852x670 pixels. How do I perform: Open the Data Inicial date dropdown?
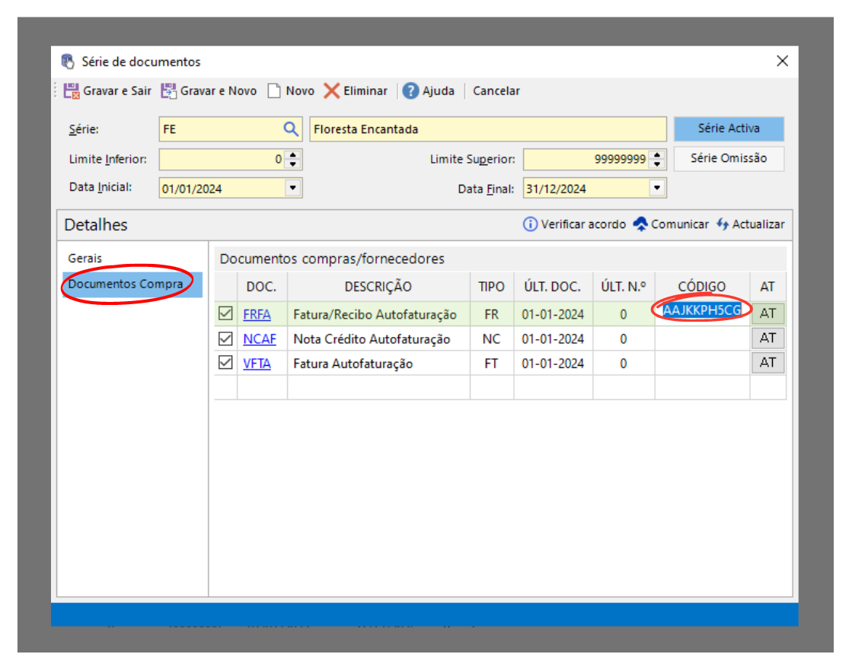pyautogui.click(x=292, y=188)
